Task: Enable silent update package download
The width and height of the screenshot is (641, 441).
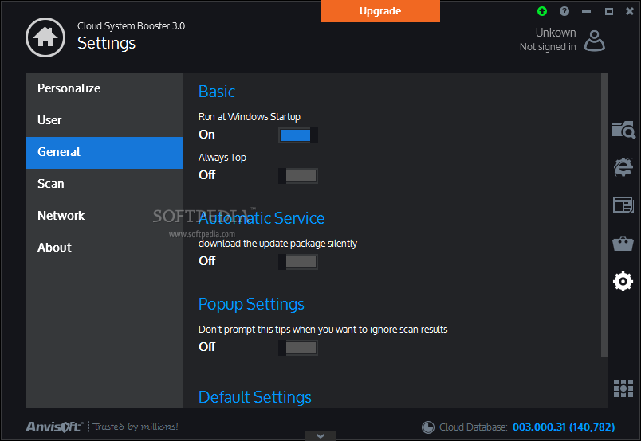Action: tap(298, 262)
